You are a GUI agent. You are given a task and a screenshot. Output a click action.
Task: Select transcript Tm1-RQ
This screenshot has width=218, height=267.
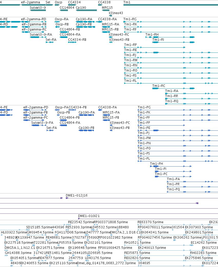tap(192, 104)
